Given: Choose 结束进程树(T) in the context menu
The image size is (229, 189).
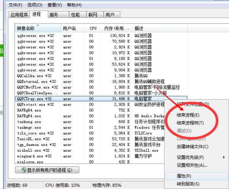Looking at the screenshot, I should 190,123.
